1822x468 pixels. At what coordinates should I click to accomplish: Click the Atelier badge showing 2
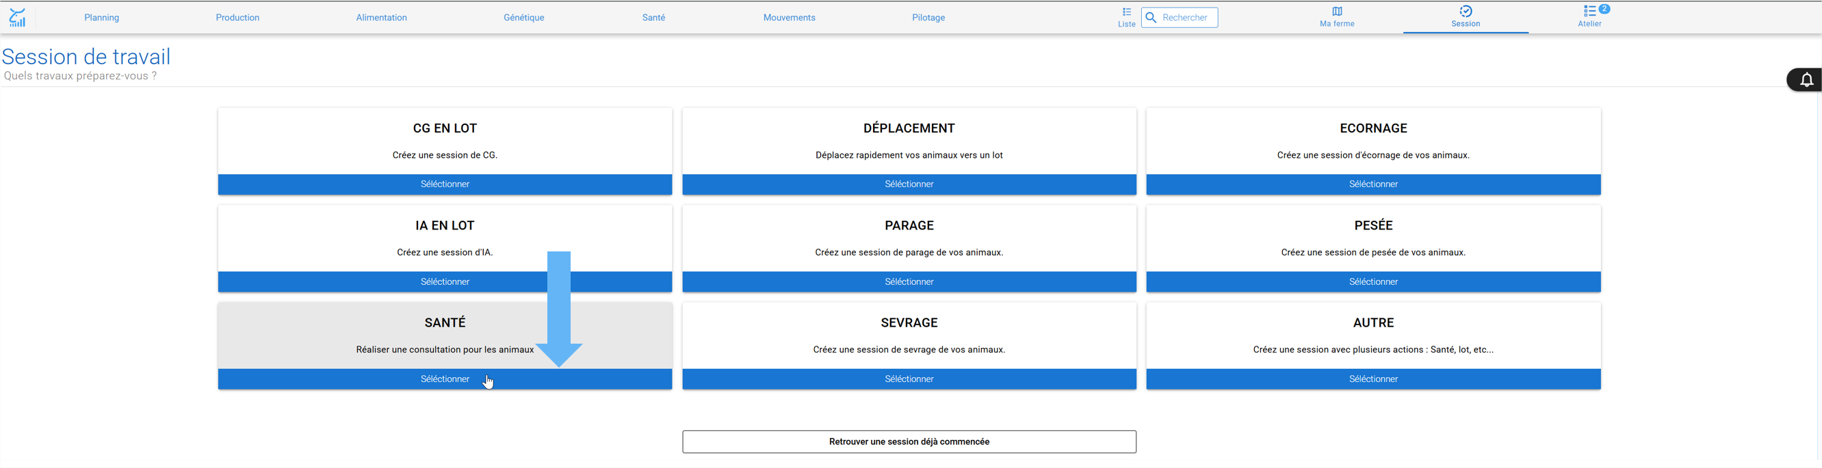point(1604,8)
